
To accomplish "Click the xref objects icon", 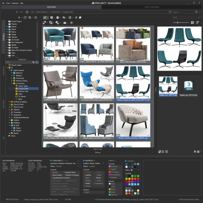I will click(51, 23).
